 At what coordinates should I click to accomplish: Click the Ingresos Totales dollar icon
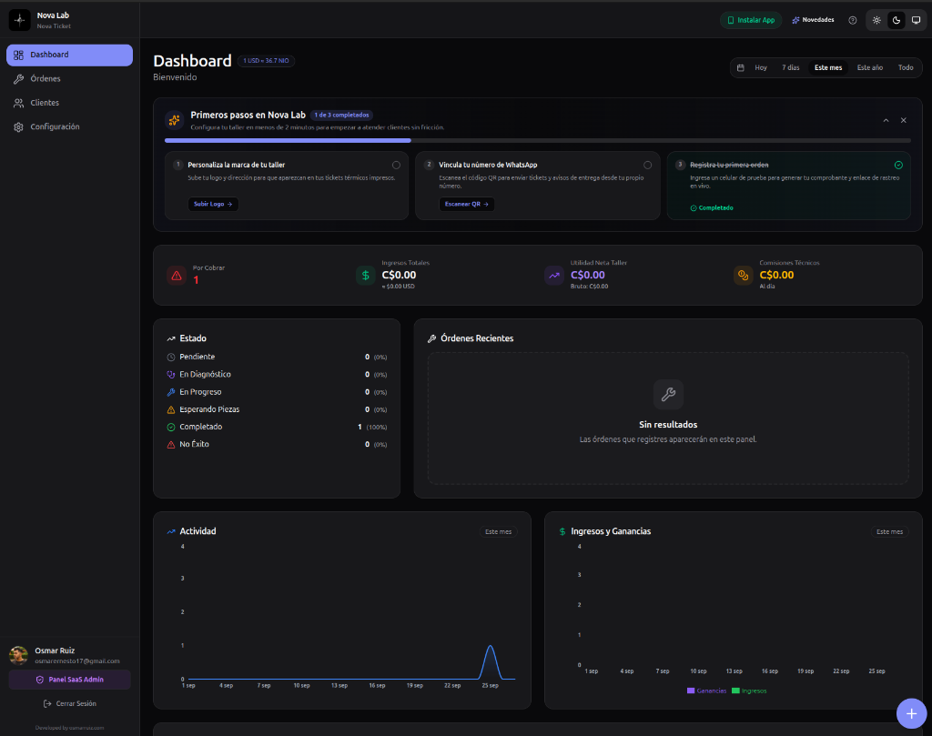(366, 276)
